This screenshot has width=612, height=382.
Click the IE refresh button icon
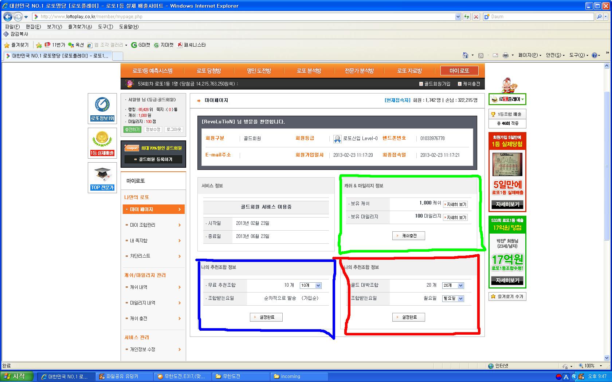(466, 17)
